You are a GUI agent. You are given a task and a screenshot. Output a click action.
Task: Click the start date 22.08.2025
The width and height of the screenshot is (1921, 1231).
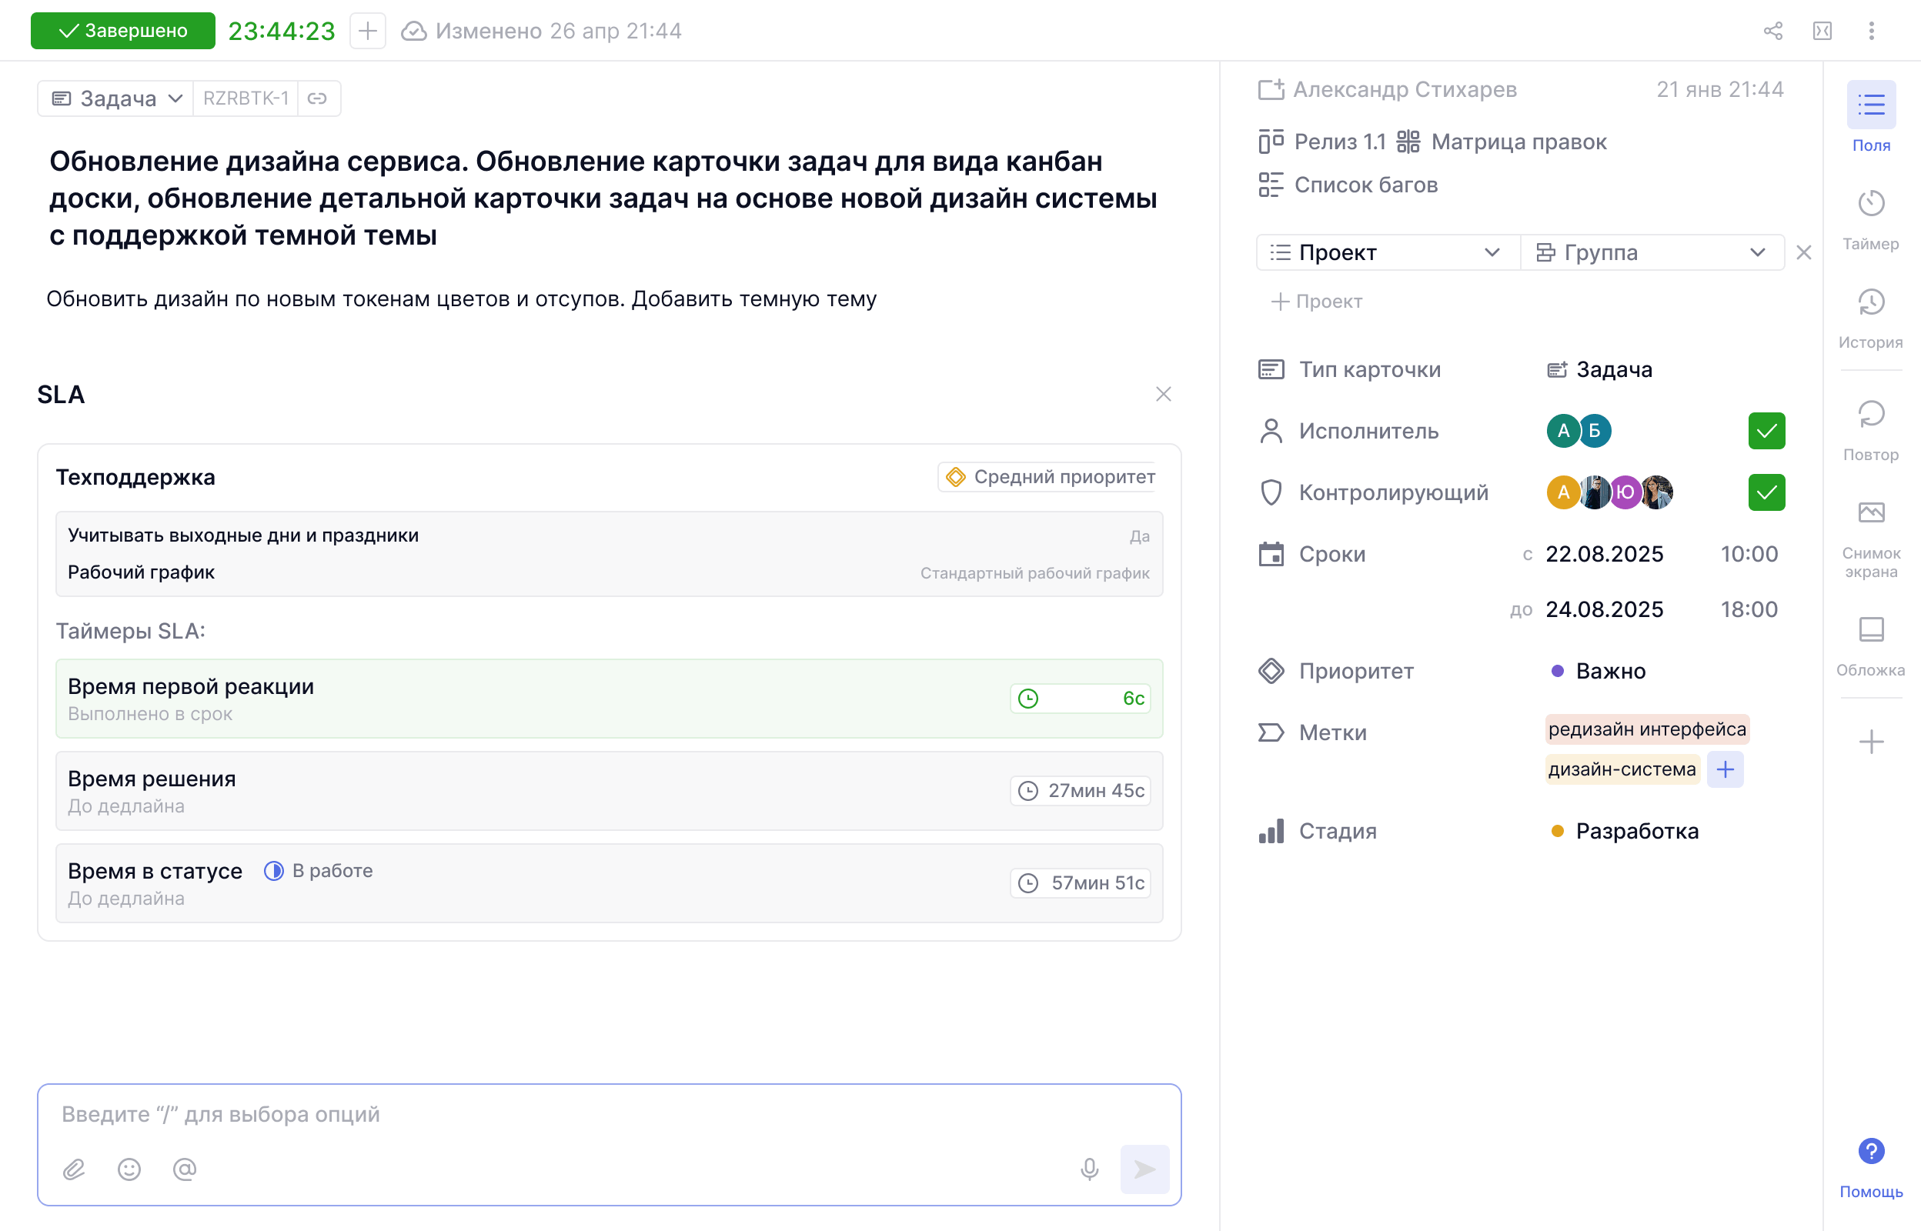1604,554
